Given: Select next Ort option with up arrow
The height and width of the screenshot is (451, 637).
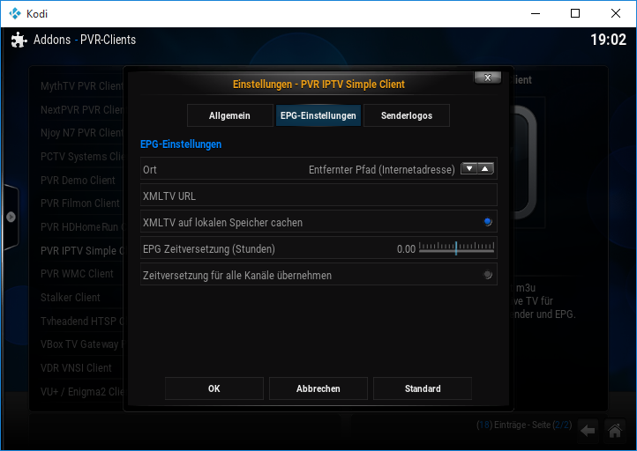Looking at the screenshot, I should [485, 168].
